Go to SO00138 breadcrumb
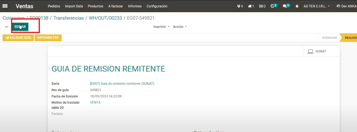 click(39, 18)
